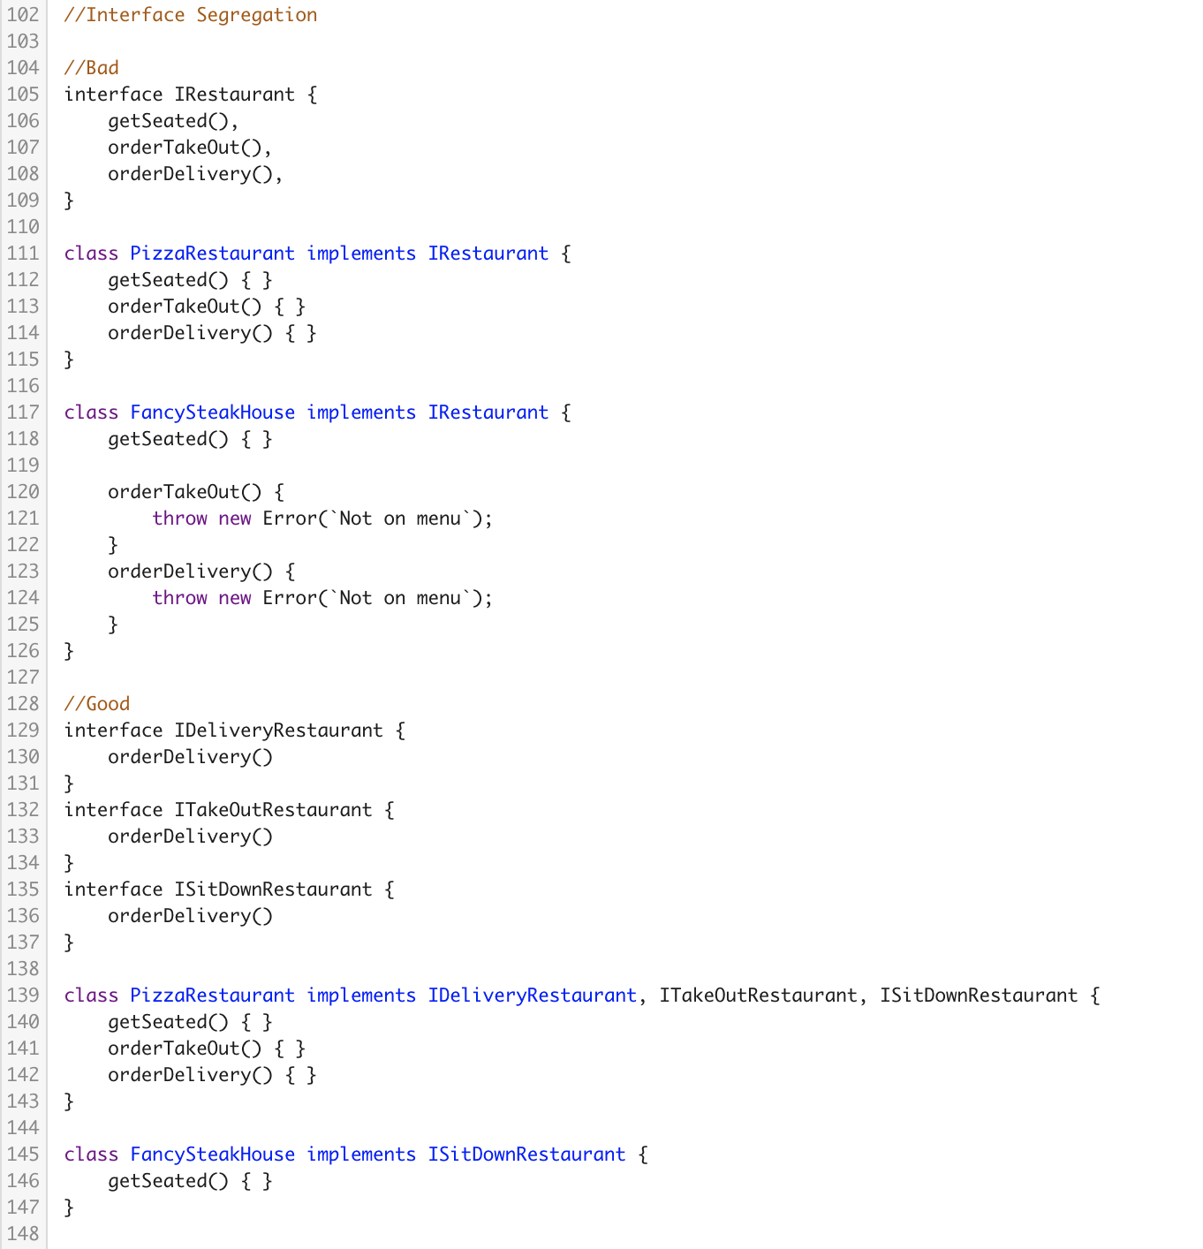Click line number 110 in the gutter
Viewport: 1203px width, 1249px height.
(23, 227)
